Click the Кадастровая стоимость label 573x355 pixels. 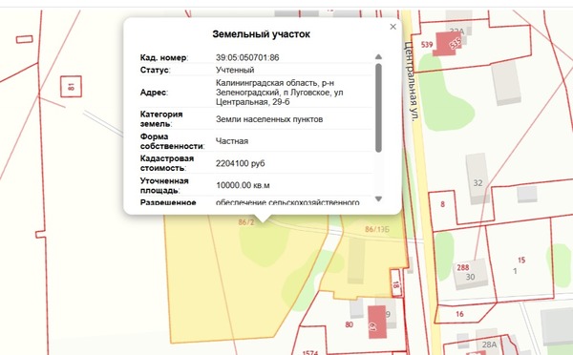pyautogui.click(x=167, y=163)
